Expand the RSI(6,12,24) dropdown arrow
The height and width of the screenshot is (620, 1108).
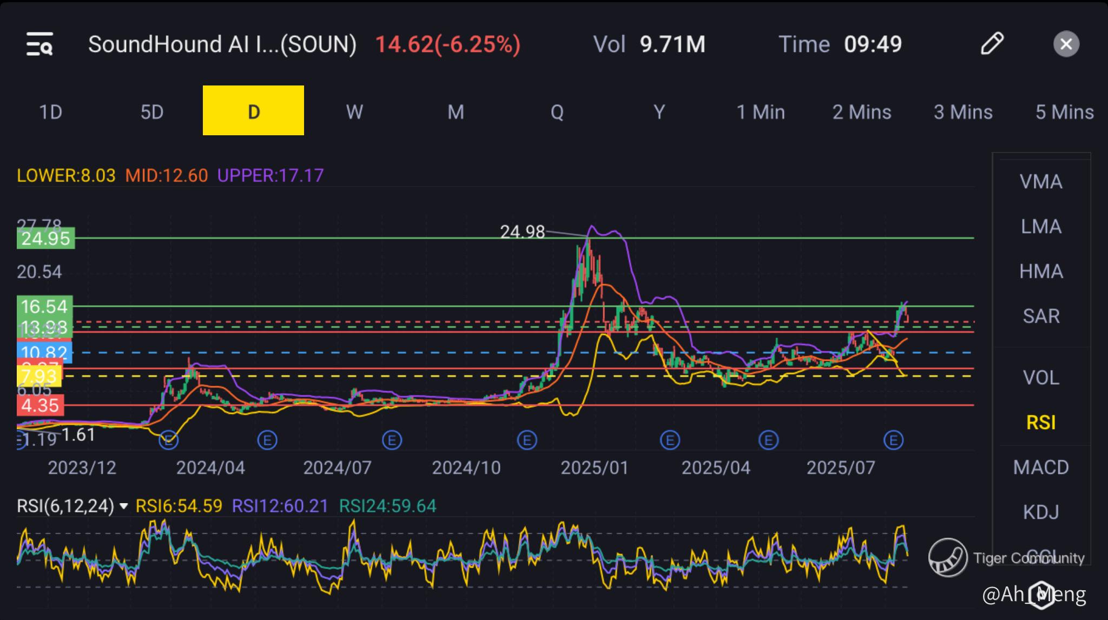pyautogui.click(x=124, y=506)
